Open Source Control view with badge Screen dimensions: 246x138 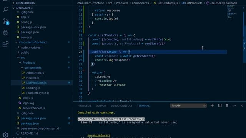tap(6, 21)
